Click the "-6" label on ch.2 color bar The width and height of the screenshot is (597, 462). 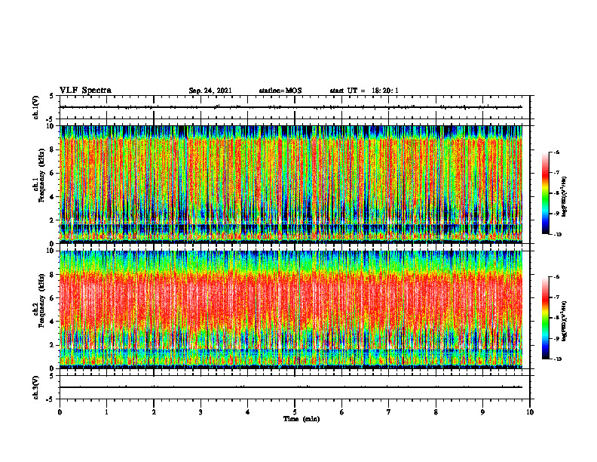click(556, 277)
